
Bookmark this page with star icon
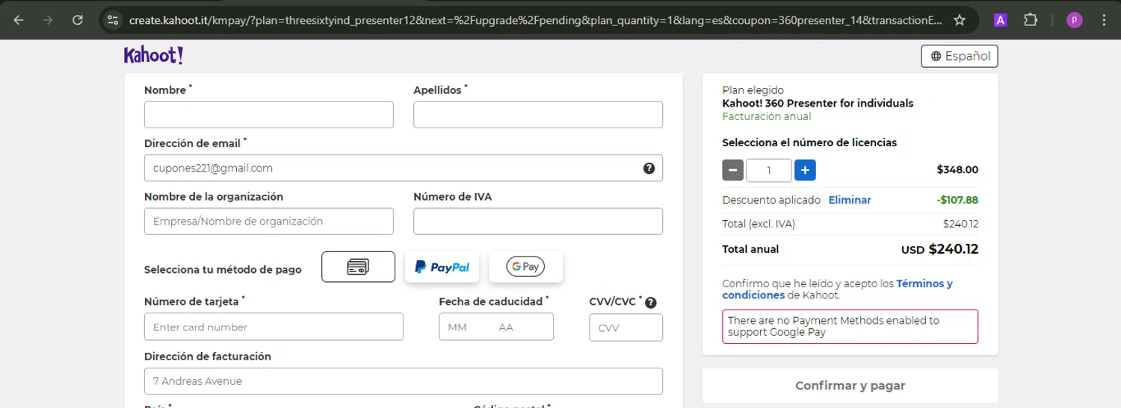pyautogui.click(x=960, y=20)
